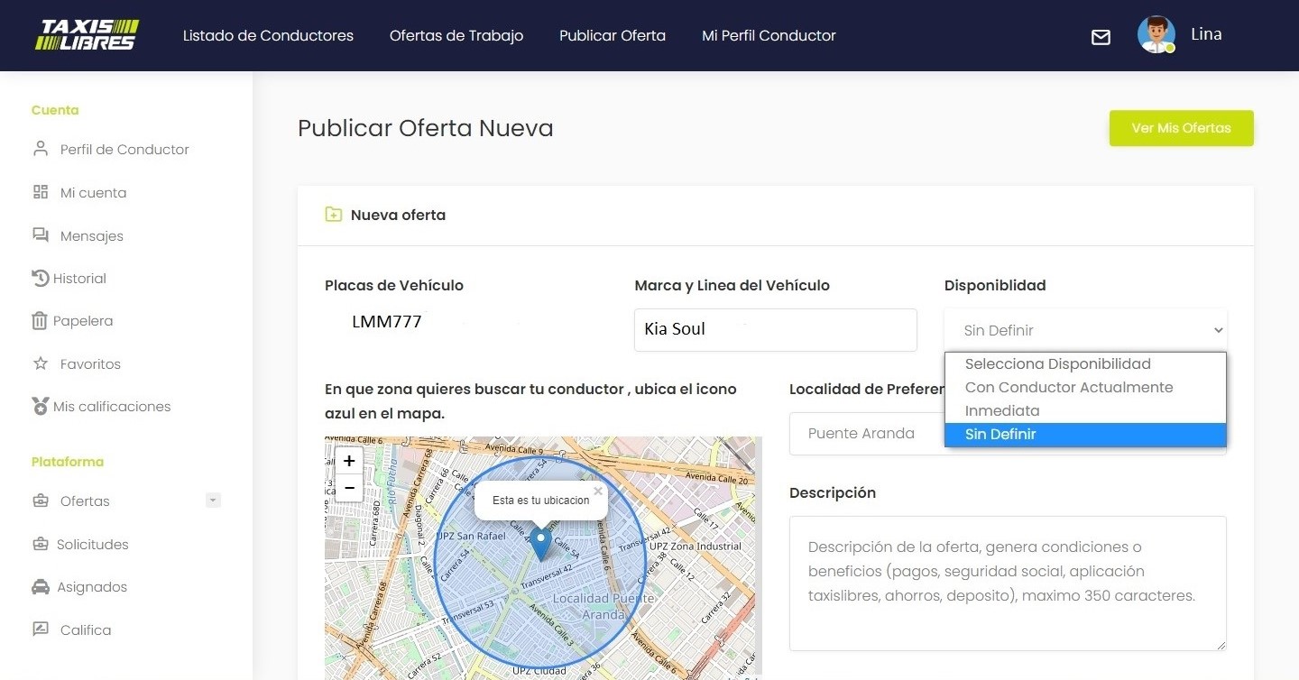
Task: Open Ofertas de Trabajo nav item
Action: point(456,36)
